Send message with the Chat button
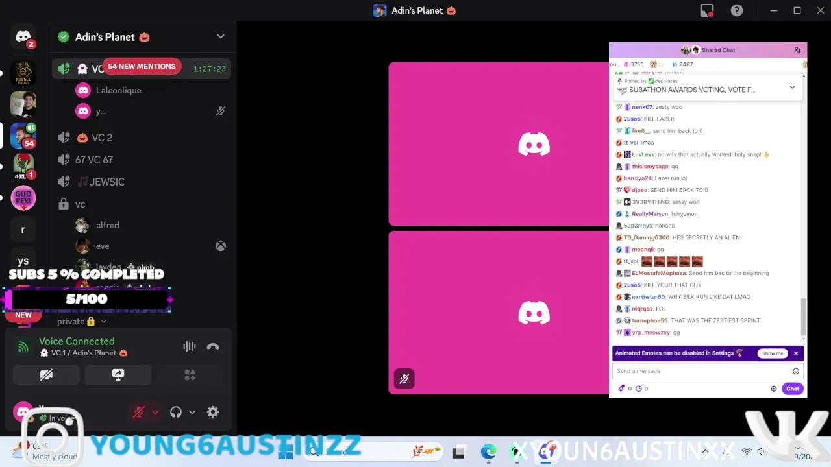The height and width of the screenshot is (467, 831). point(793,389)
